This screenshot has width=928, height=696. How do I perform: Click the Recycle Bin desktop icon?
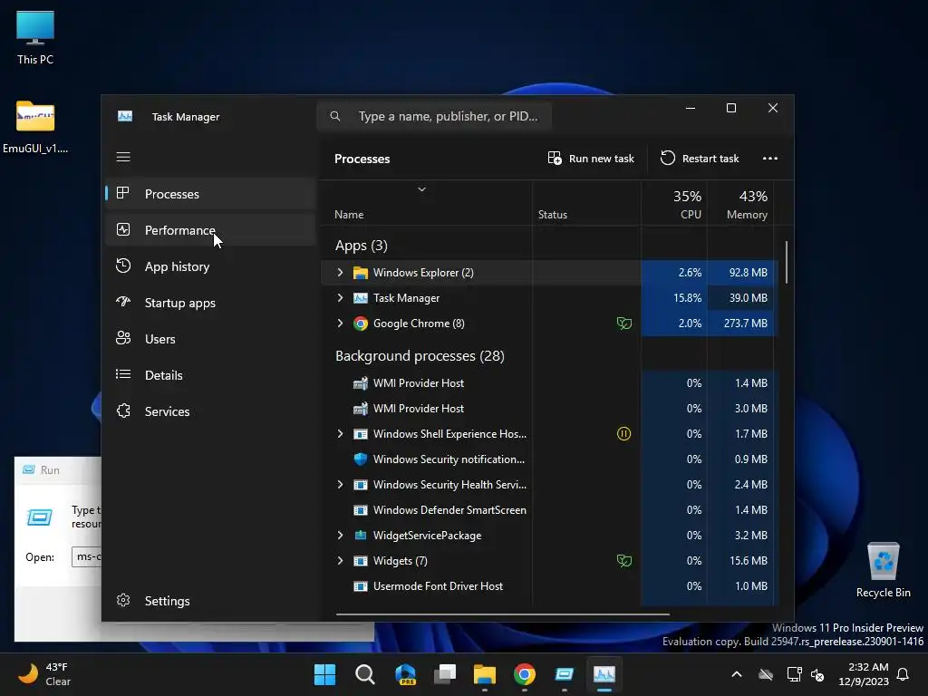coord(883,570)
